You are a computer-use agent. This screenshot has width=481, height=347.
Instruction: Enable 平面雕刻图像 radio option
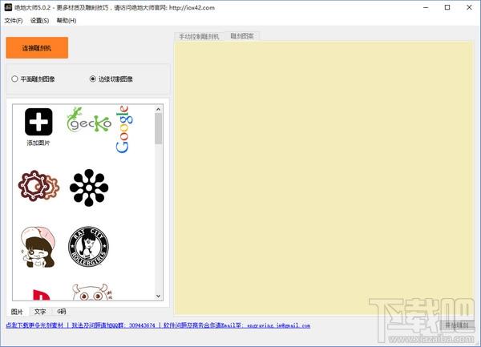pyautogui.click(x=14, y=79)
